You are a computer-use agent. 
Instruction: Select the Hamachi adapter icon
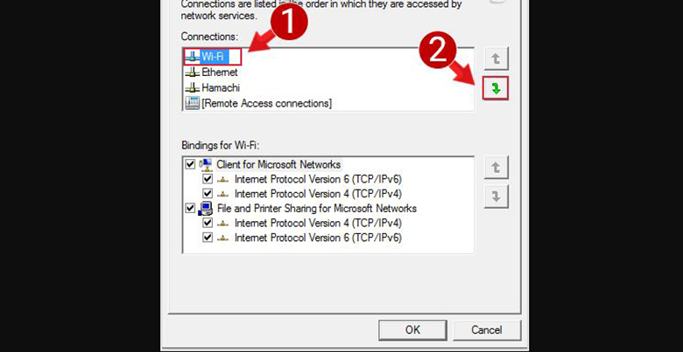pyautogui.click(x=192, y=88)
